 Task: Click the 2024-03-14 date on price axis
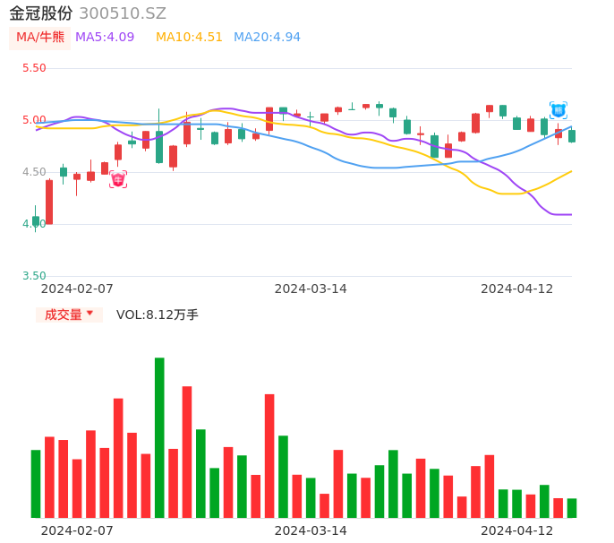(311, 289)
